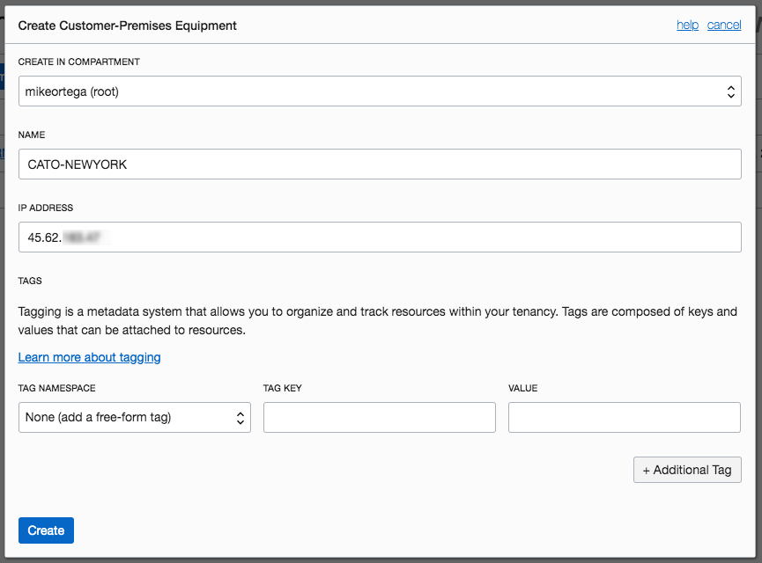Expand the Tag Namespace dropdown

[x=134, y=418]
